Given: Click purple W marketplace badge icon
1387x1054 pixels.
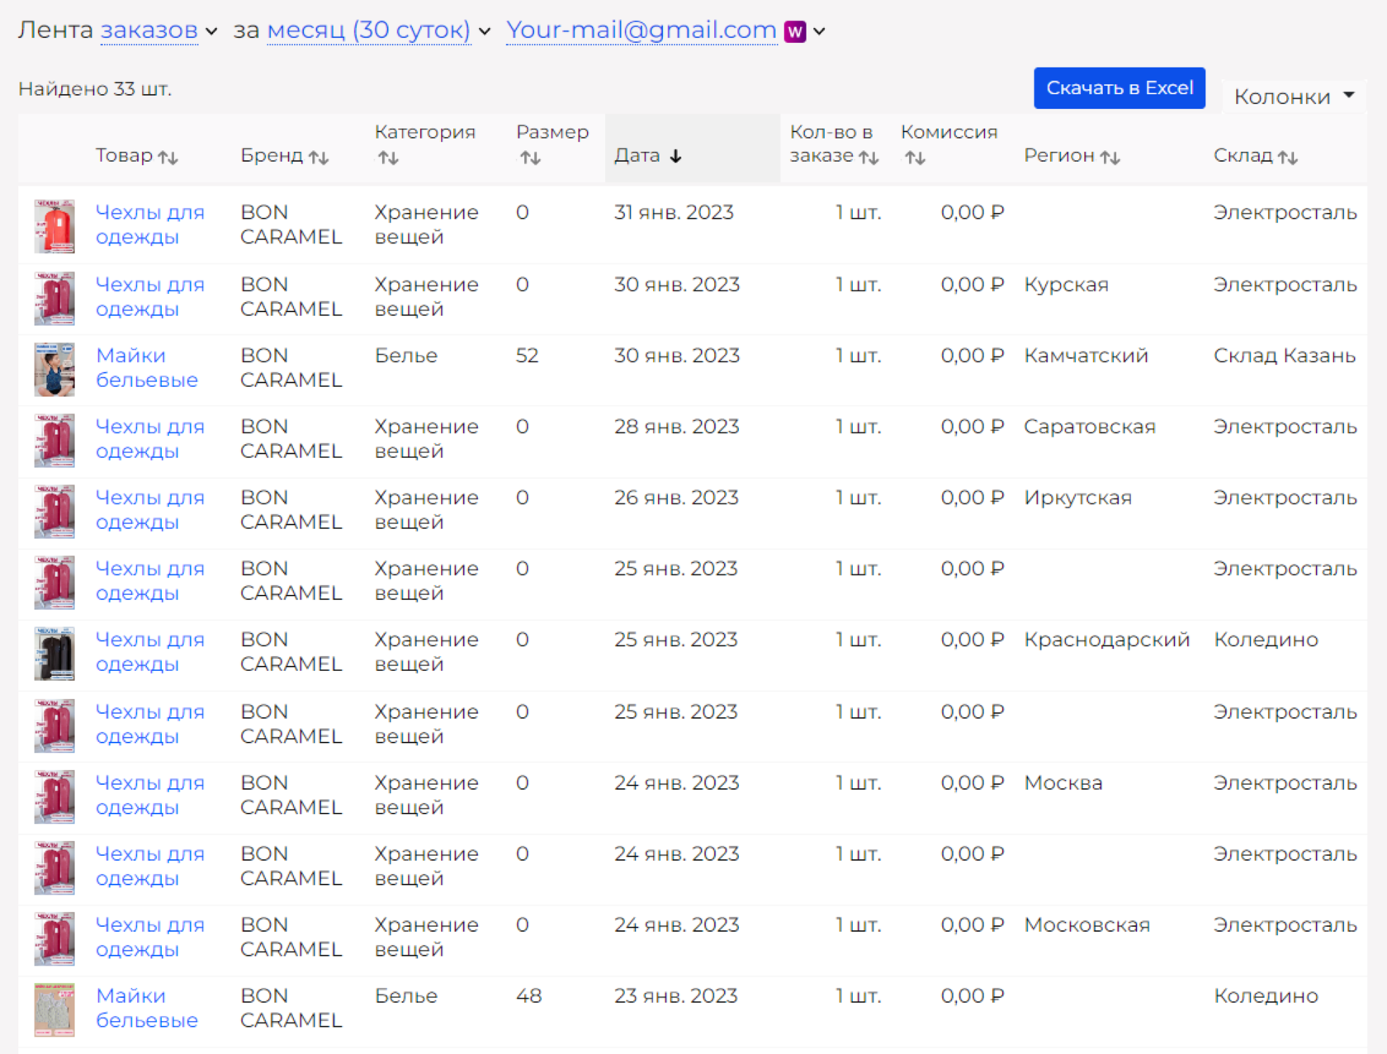Looking at the screenshot, I should (795, 31).
